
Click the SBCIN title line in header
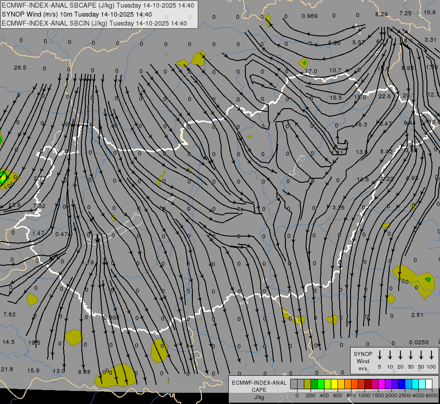tap(94, 23)
